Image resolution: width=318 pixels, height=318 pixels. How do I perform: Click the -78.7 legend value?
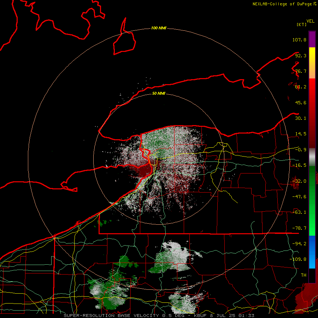tap(299, 228)
